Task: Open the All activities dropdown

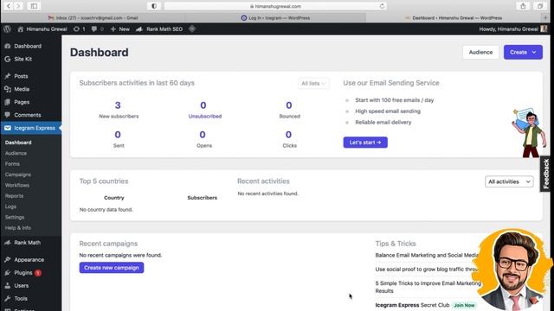Action: tap(509, 182)
